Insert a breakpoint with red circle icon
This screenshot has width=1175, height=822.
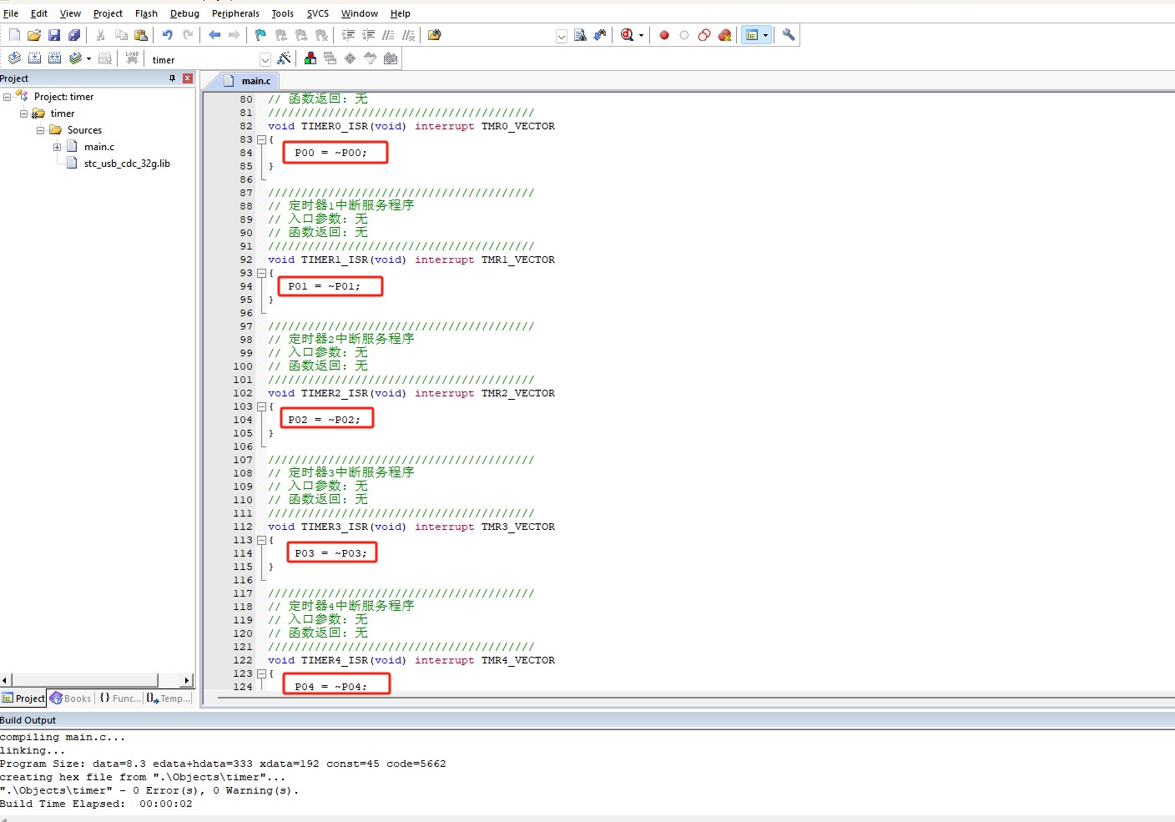(x=664, y=35)
